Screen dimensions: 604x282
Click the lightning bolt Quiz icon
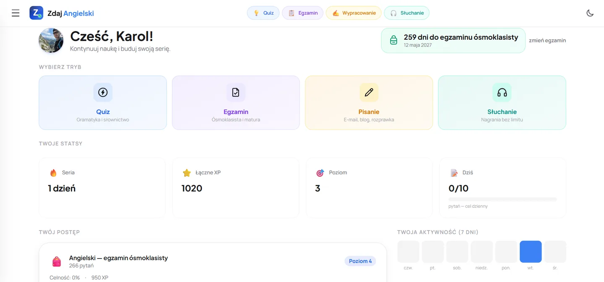[x=103, y=93]
